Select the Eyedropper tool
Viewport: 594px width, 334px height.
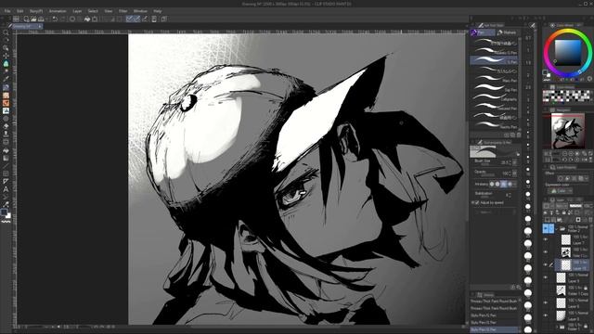click(x=6, y=79)
